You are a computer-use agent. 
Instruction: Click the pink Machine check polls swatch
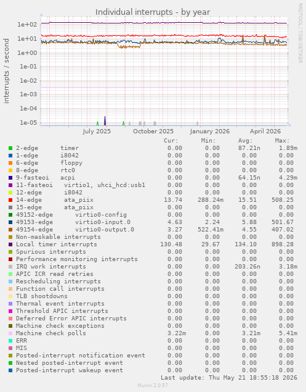[x=10, y=333]
